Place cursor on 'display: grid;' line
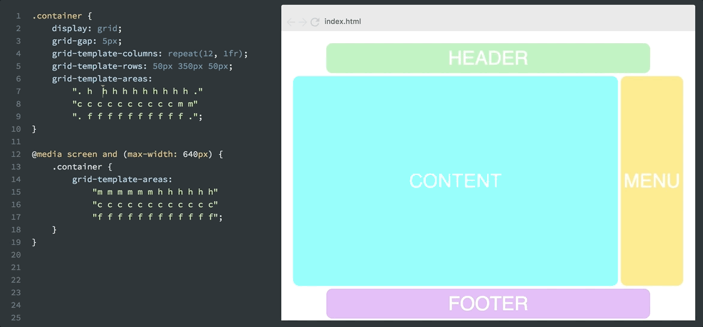 86,29
